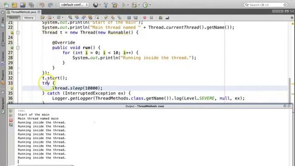Minimize the Output - ThreadMethods panel
The height and width of the screenshot is (166, 295).
tap(285, 106)
